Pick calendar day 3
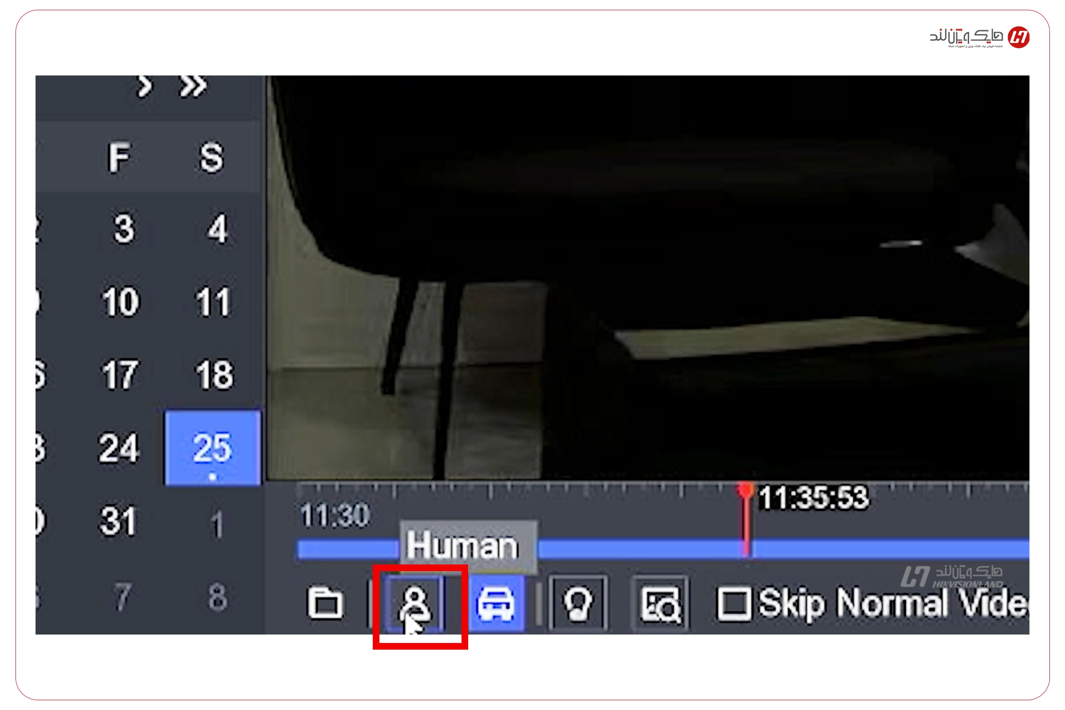This screenshot has width=1065, height=710. pyautogui.click(x=124, y=229)
